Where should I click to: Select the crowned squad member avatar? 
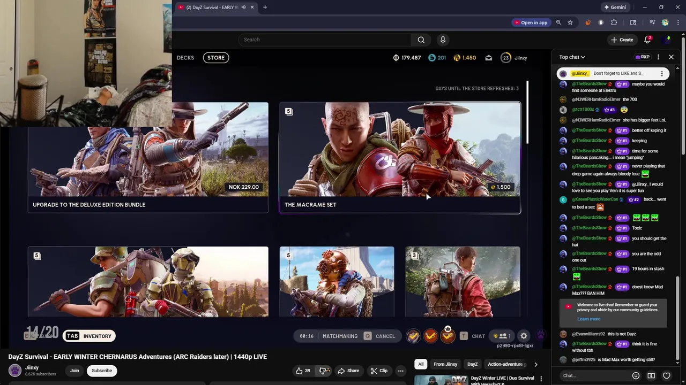click(x=448, y=335)
